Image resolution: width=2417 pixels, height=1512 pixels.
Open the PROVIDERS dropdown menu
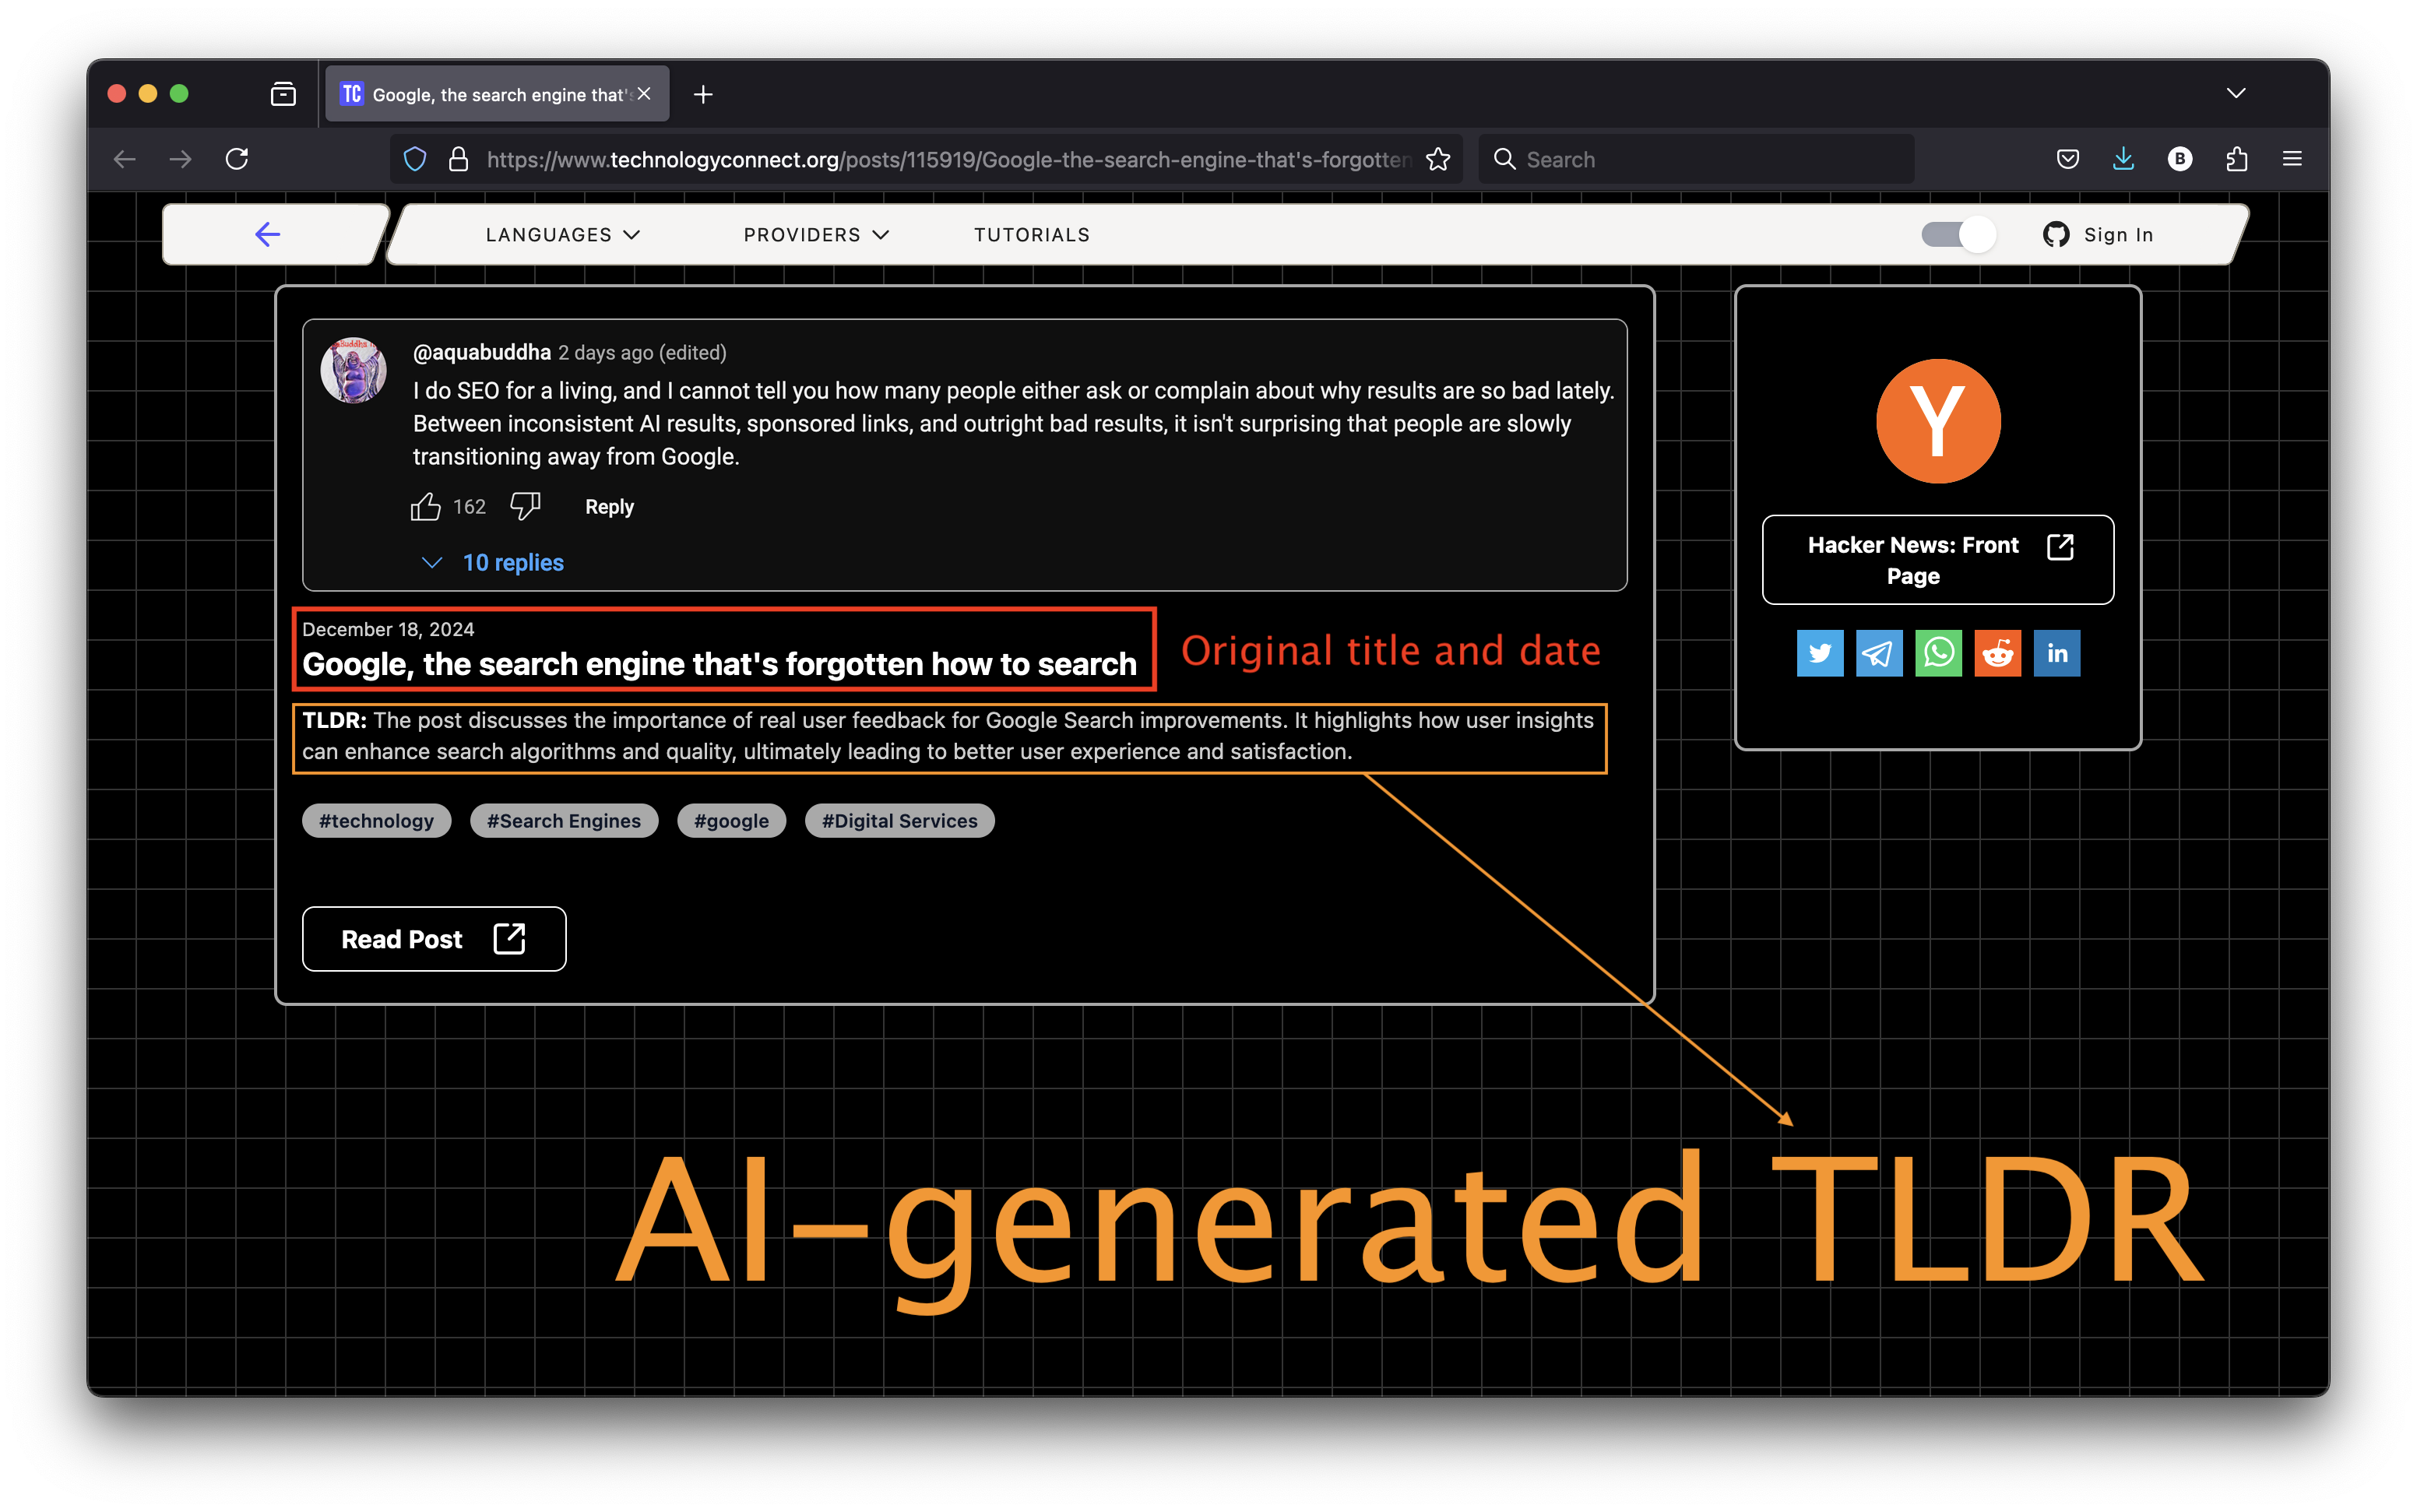816,235
